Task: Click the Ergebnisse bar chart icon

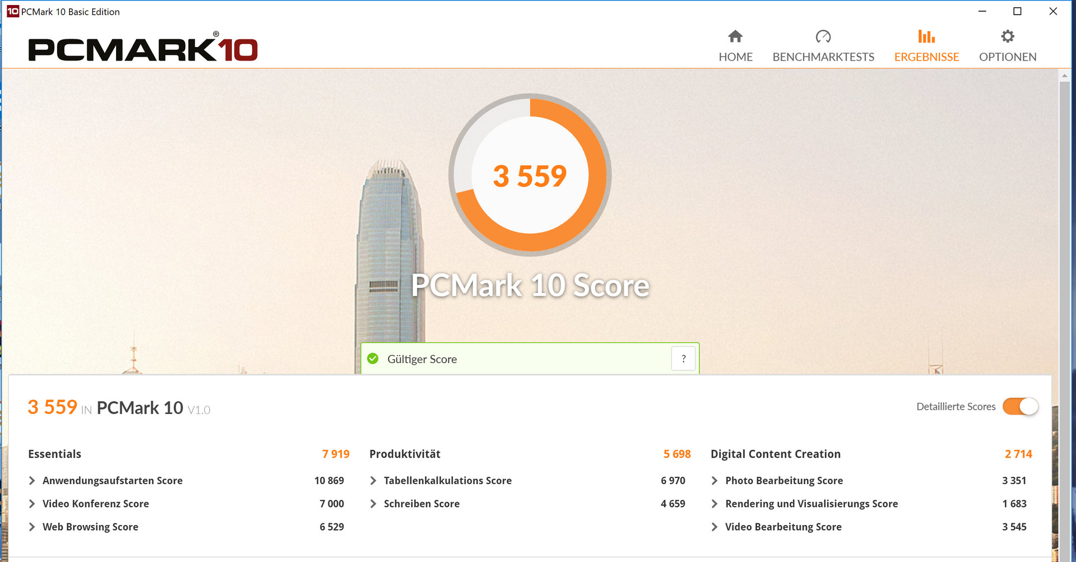Action: [x=926, y=36]
